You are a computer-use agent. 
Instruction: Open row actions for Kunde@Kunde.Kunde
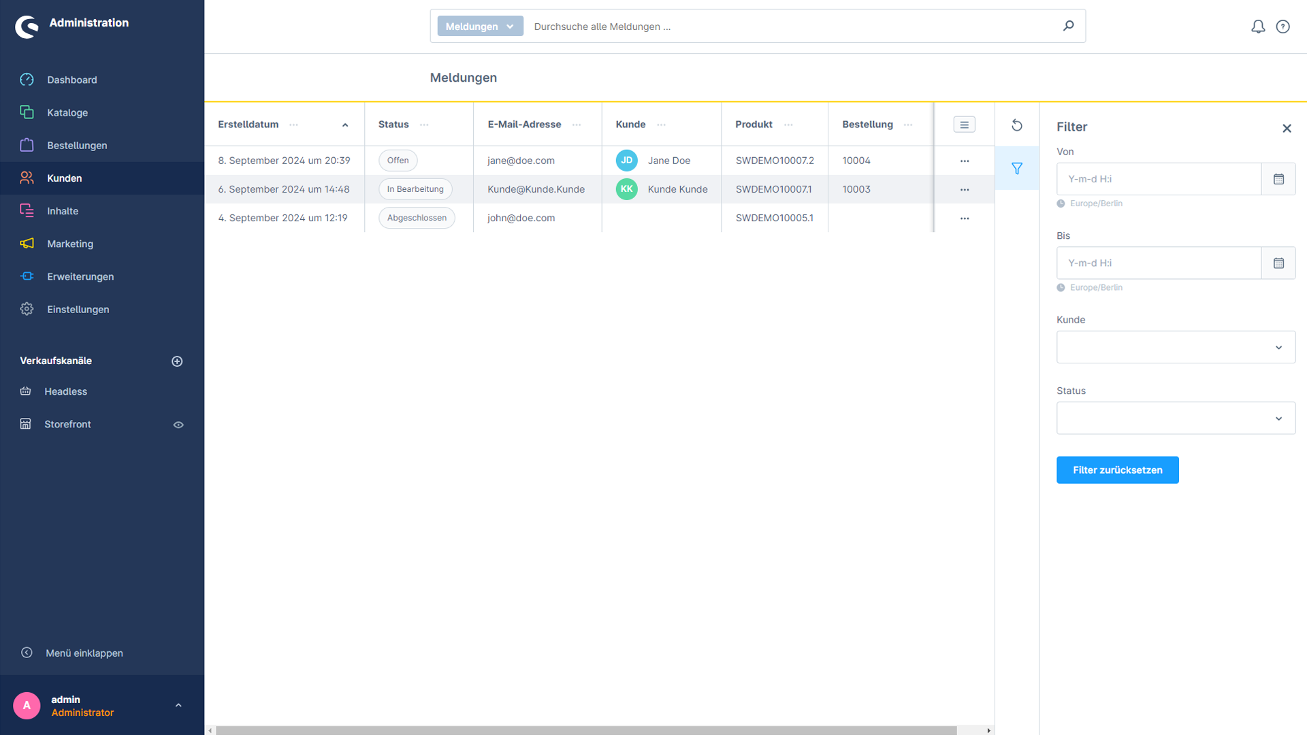[x=965, y=189]
